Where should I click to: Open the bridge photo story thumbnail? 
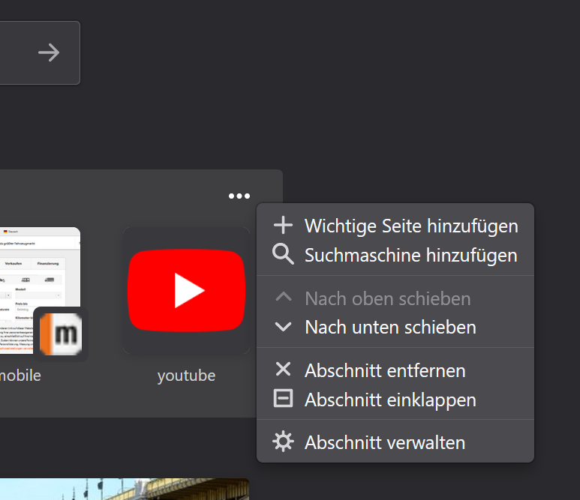tap(125, 489)
